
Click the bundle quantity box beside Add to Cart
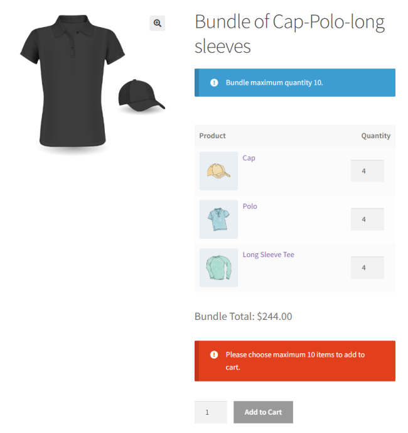210,412
